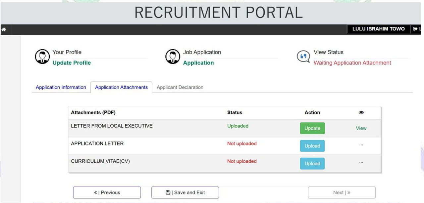Upload the Curriculum Vitae attachment
The image size is (424, 203).
(312, 164)
